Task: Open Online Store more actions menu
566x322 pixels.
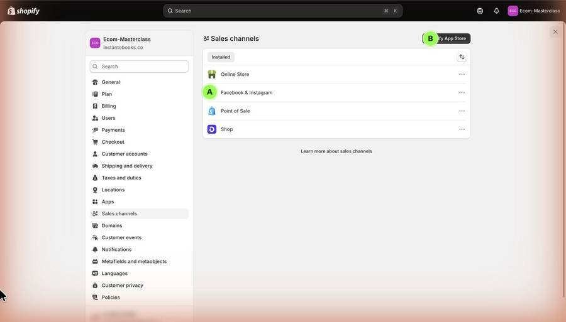Action: (x=462, y=74)
